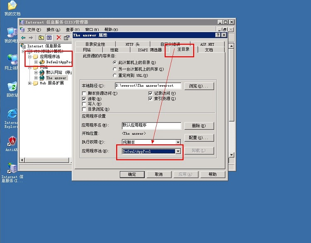Open My Computer desktop icon

12,32
